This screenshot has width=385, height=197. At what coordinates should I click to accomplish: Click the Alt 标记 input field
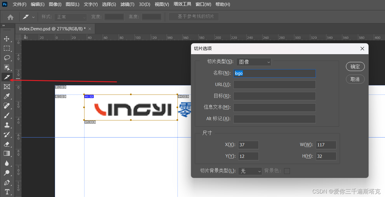point(275,119)
